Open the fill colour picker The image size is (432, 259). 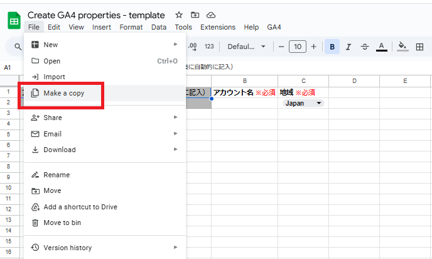point(402,47)
